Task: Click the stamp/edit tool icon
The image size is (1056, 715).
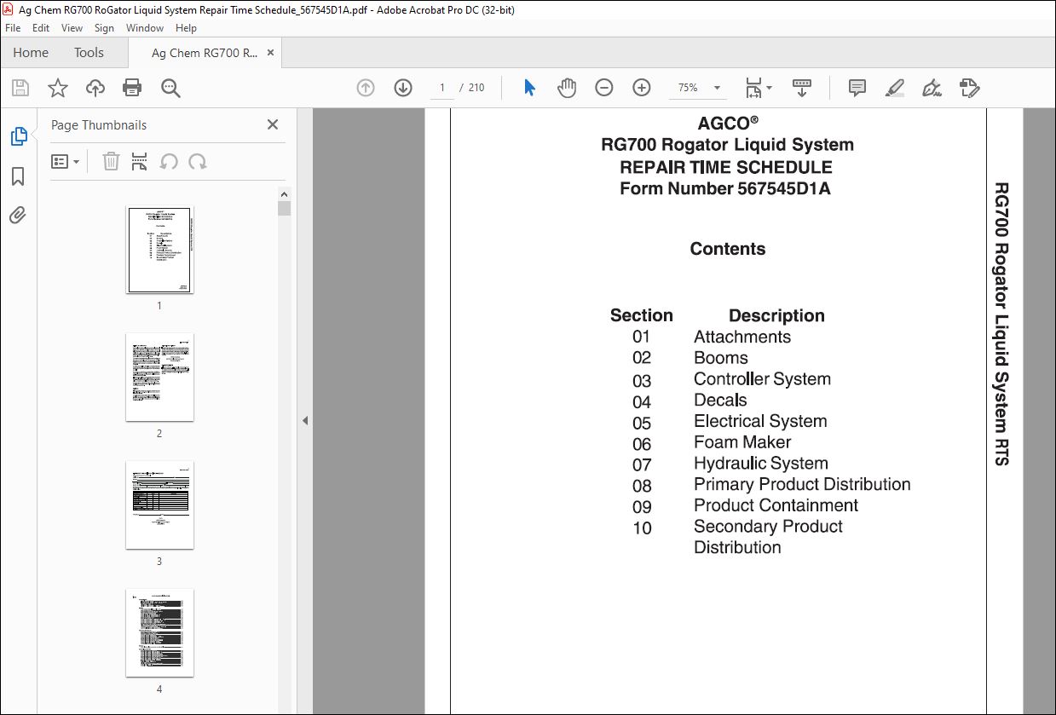Action: pos(969,88)
